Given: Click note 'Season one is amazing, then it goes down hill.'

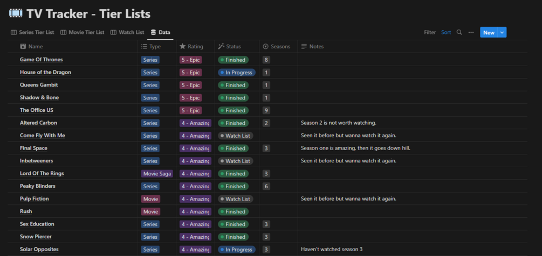Looking at the screenshot, I should 355,148.
